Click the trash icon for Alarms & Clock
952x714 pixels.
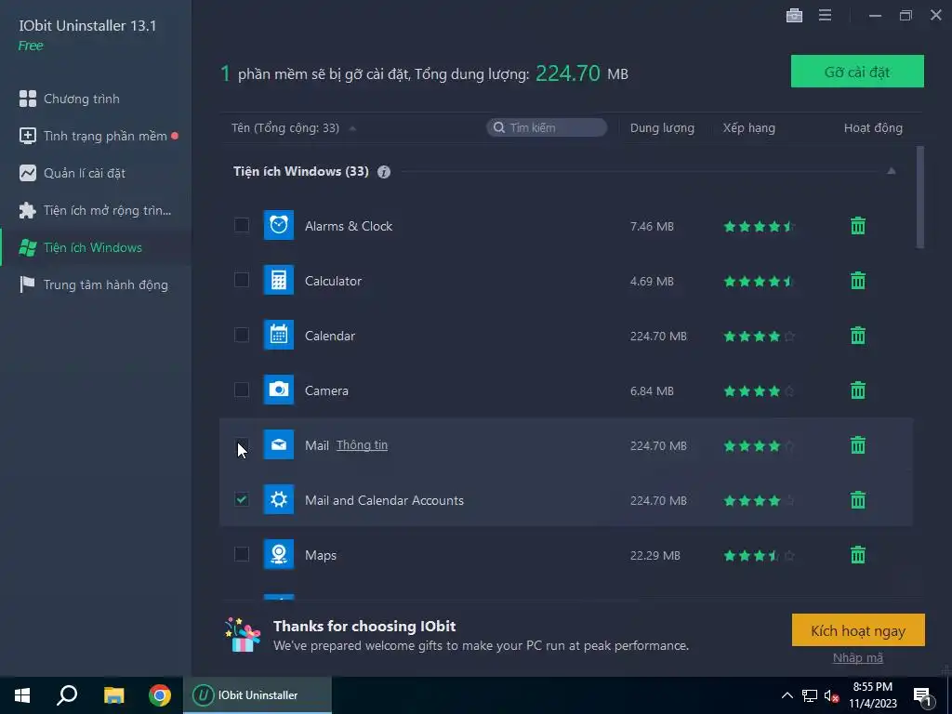coord(858,226)
